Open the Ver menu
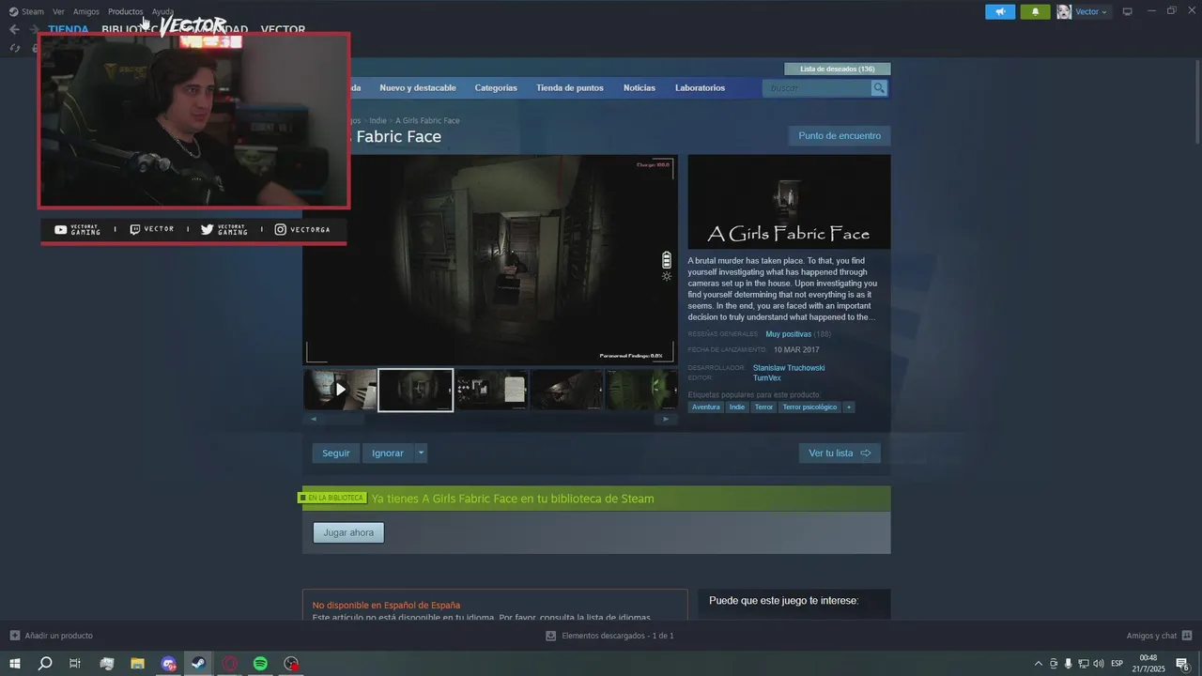The height and width of the screenshot is (676, 1202). tap(58, 11)
